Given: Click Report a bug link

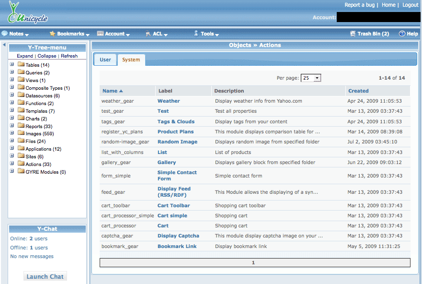Looking at the screenshot, I should point(360,5).
